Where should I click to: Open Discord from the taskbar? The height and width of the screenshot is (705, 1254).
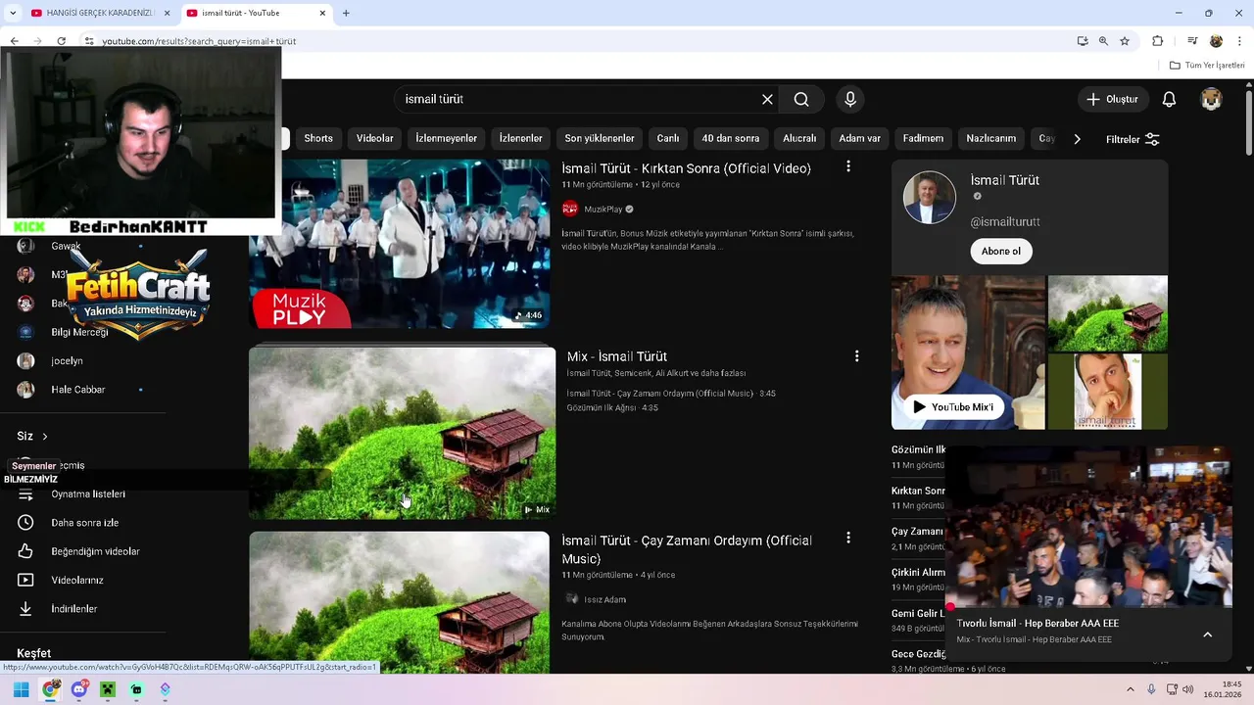click(78, 689)
